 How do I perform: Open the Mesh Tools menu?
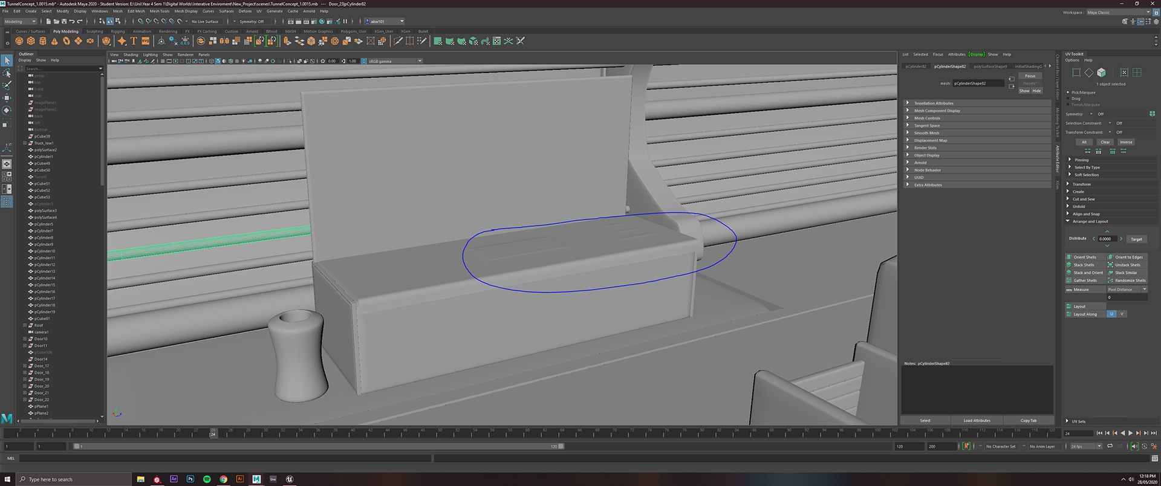160,11
